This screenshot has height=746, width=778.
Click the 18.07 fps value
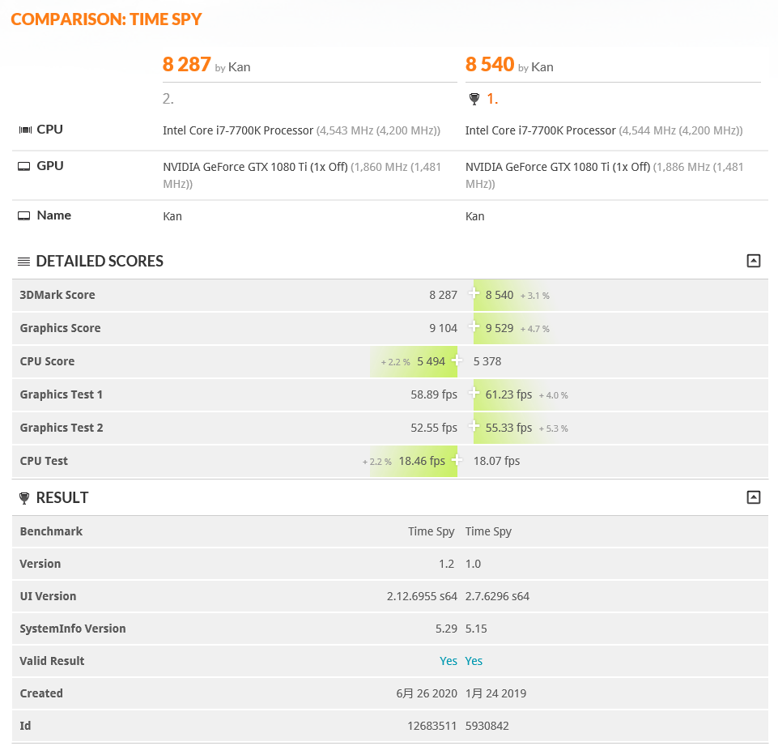(x=496, y=461)
